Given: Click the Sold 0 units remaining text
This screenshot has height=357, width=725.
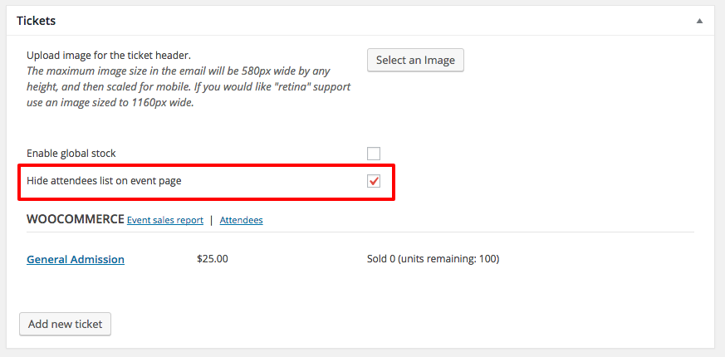Looking at the screenshot, I should [x=433, y=259].
